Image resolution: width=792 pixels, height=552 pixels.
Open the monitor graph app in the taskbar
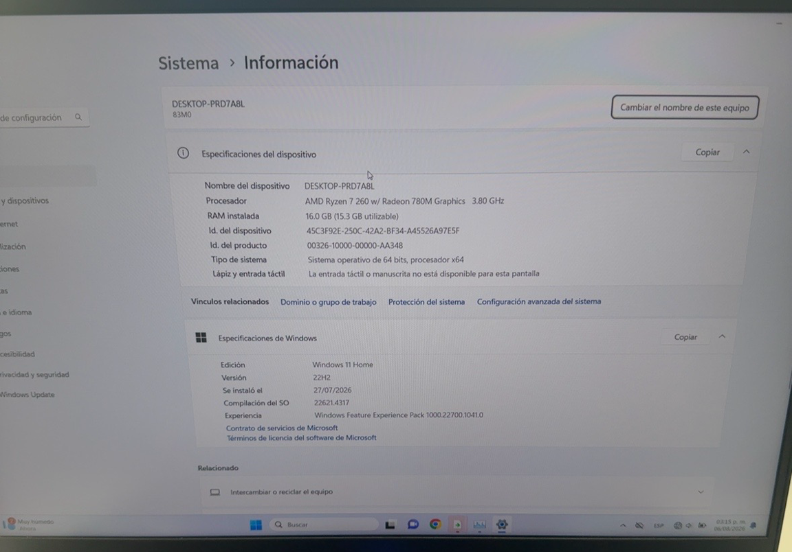point(479,525)
